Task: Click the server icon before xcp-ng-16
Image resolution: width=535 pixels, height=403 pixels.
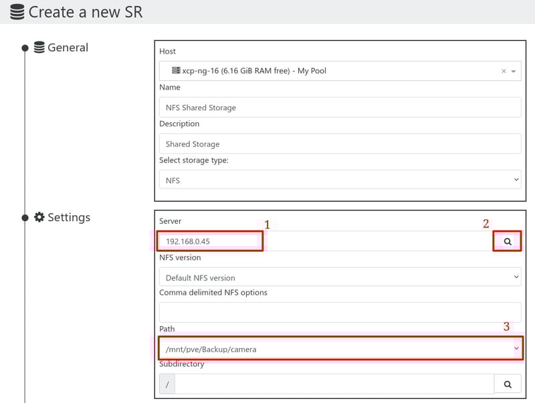Action: (176, 71)
